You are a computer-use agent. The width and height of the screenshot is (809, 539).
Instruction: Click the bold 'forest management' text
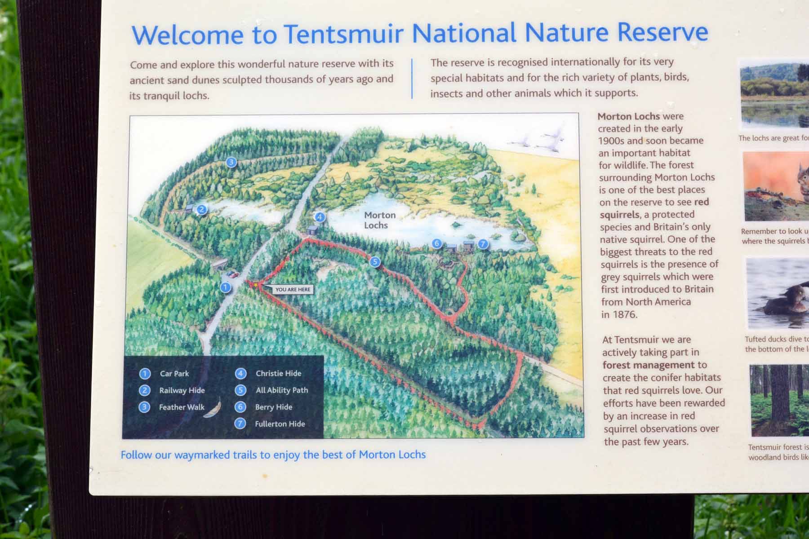(649, 365)
